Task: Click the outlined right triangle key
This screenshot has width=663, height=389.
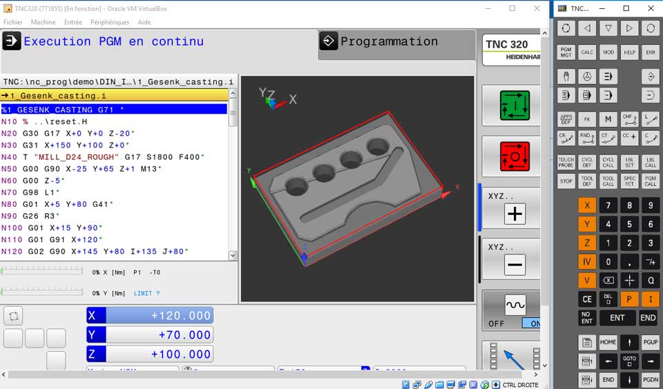Action: pos(629,28)
